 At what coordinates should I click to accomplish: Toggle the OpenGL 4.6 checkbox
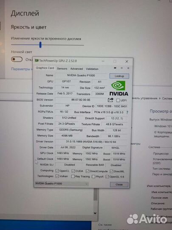click(x=107, y=177)
